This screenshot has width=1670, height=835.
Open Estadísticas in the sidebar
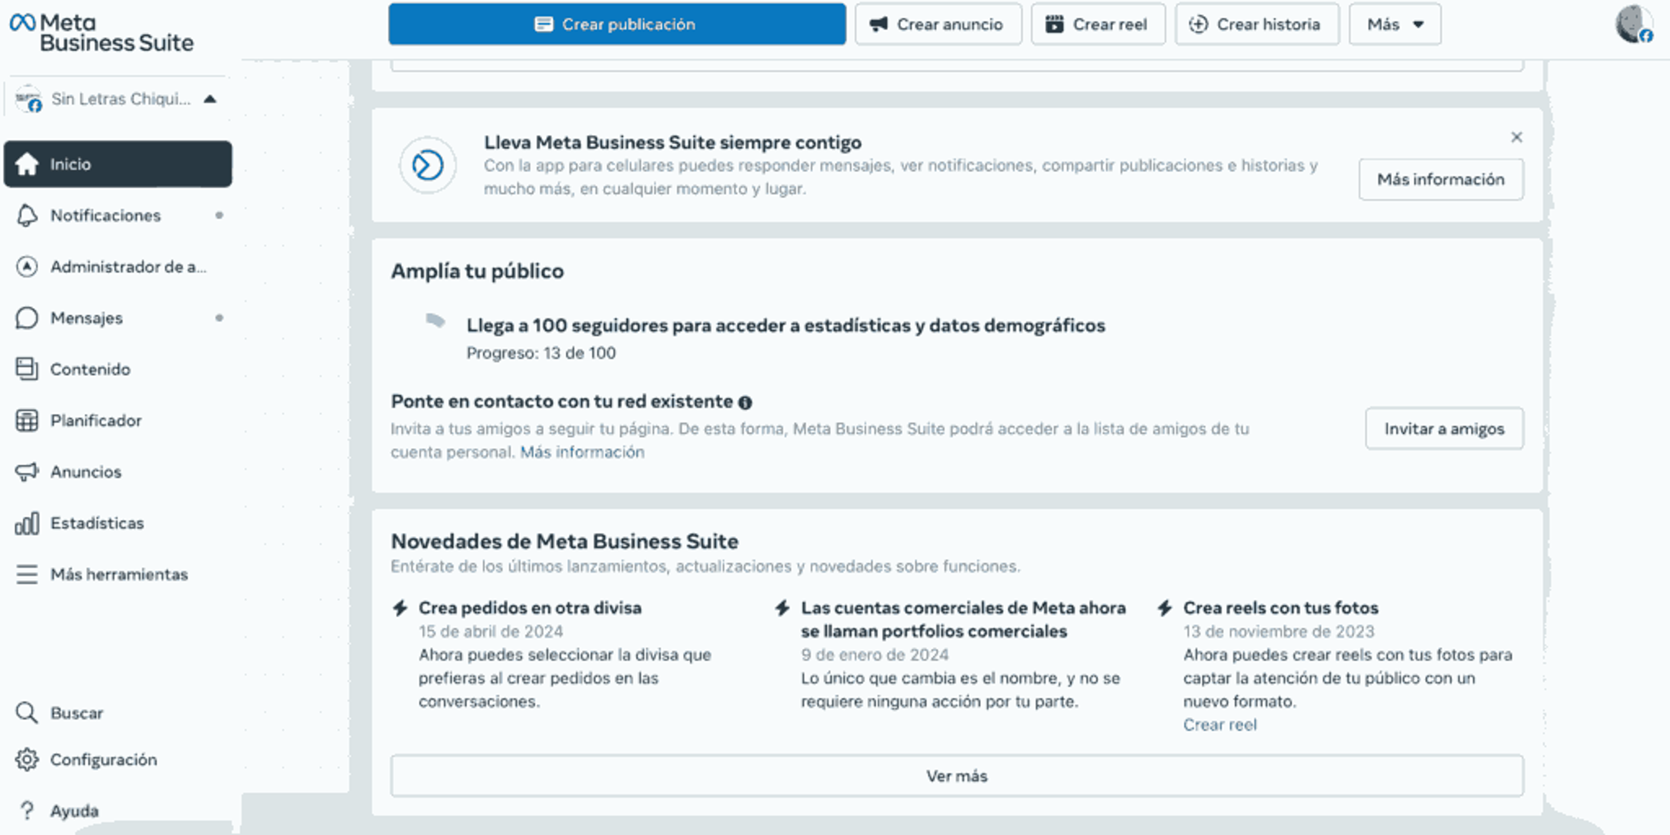click(x=117, y=522)
